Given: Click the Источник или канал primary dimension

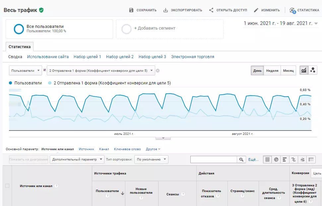Looking at the screenshot, I should point(57,149).
